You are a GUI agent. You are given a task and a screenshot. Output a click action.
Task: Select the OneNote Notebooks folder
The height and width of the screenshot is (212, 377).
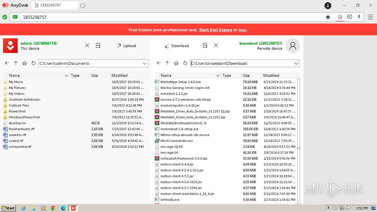coord(73,100)
